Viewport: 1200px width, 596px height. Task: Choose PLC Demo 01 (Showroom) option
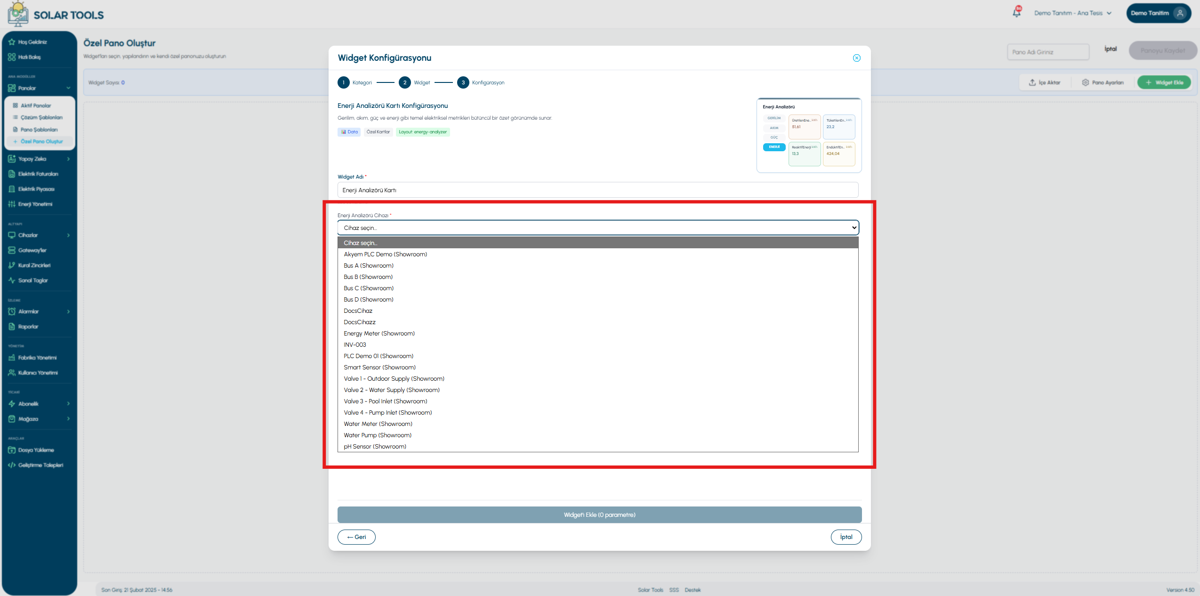(598, 356)
